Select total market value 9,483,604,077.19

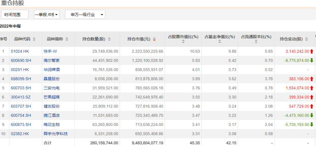[x=147, y=143]
